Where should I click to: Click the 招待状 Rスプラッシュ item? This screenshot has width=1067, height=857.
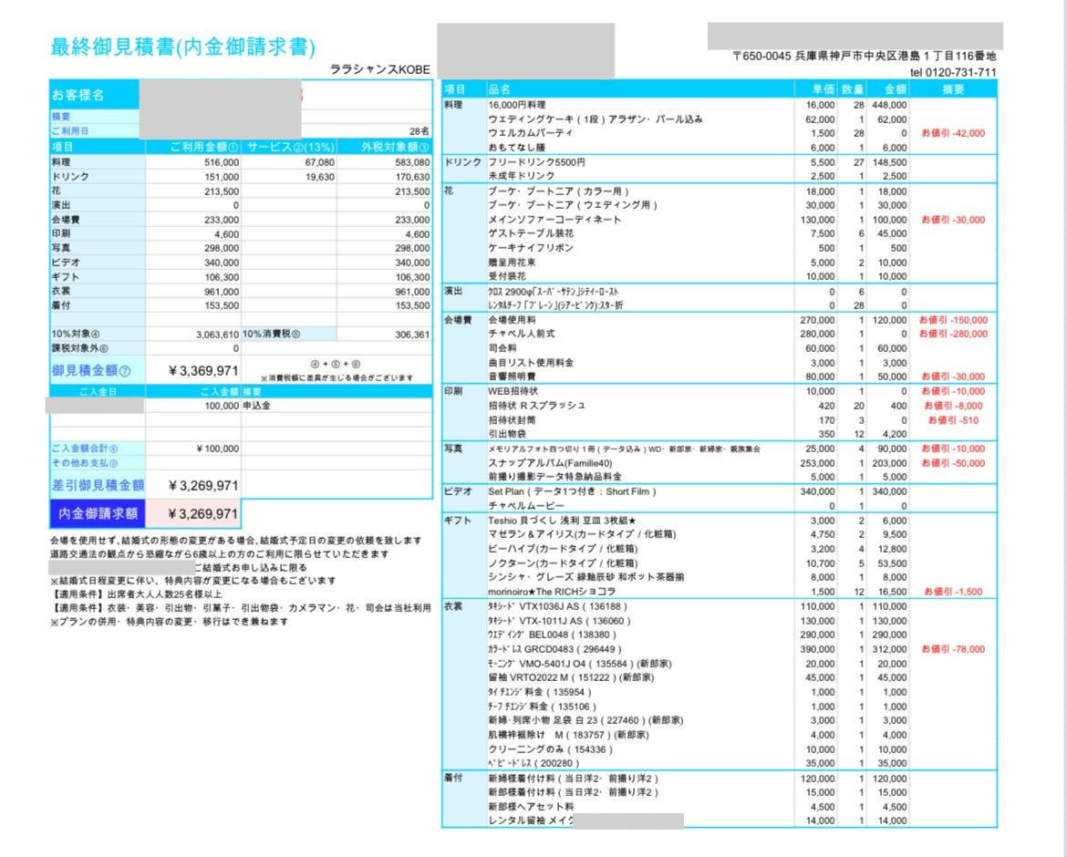tap(537, 406)
